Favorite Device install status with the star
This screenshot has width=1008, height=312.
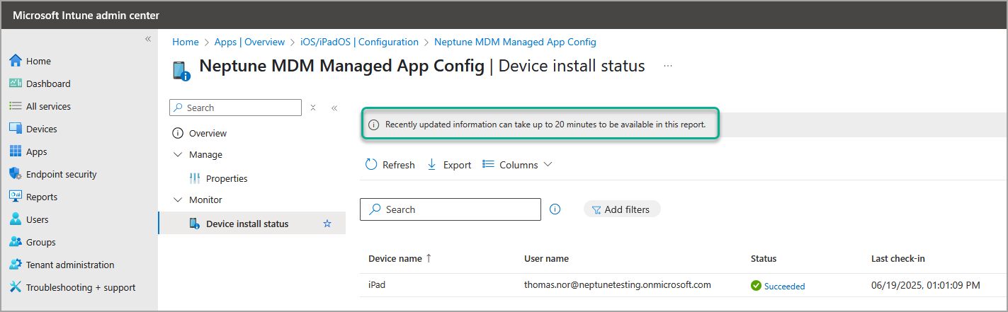pos(327,224)
